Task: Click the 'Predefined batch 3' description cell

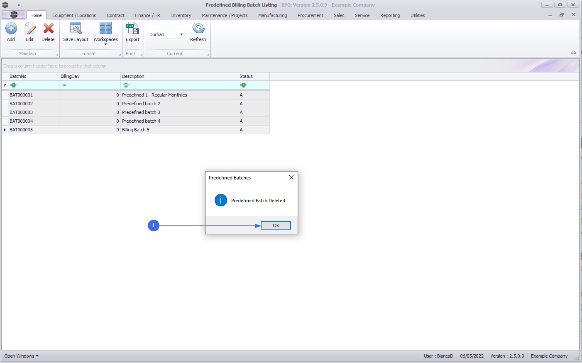Action: point(179,112)
